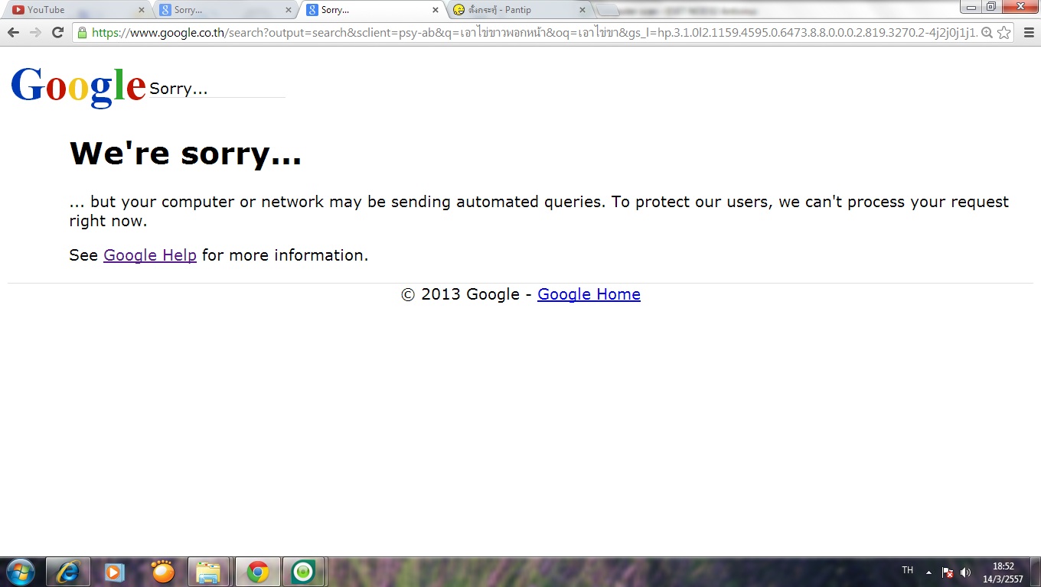Viewport: 1041px width, 587px height.
Task: Bookmark this page with the star icon
Action: [1004, 33]
